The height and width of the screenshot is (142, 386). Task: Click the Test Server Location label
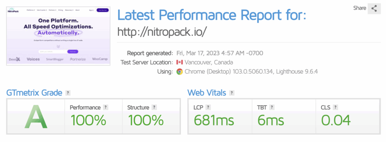tap(147, 62)
